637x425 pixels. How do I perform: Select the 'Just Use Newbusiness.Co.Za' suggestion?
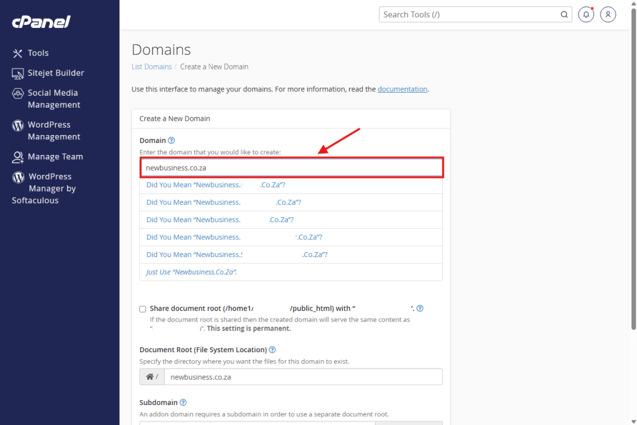click(192, 272)
